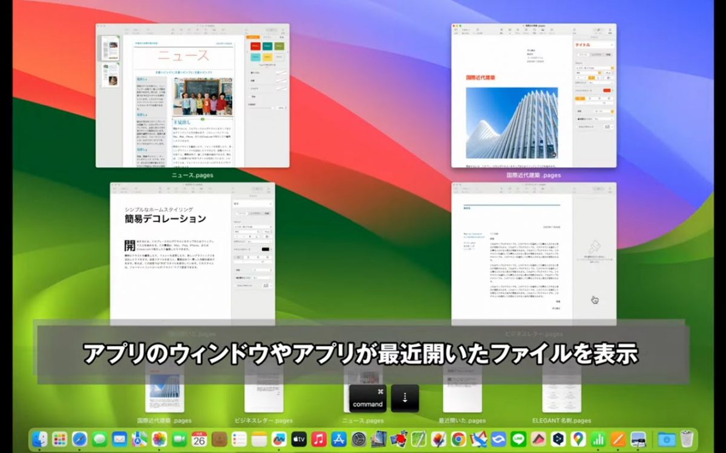The height and width of the screenshot is (453, 726).
Task: Select the business letter window with pointer
Action: (534, 254)
